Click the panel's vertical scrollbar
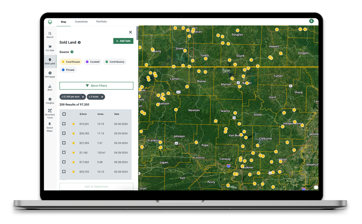Viewport: 362px width, 224px height. click(x=137, y=33)
